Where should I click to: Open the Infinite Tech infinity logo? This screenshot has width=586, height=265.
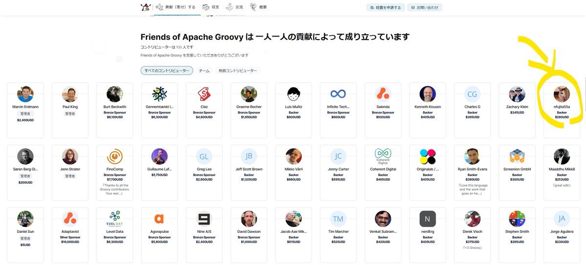pyautogui.click(x=338, y=94)
